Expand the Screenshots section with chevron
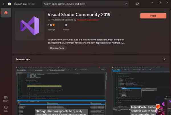This screenshot has width=171, height=115. pos(164,59)
